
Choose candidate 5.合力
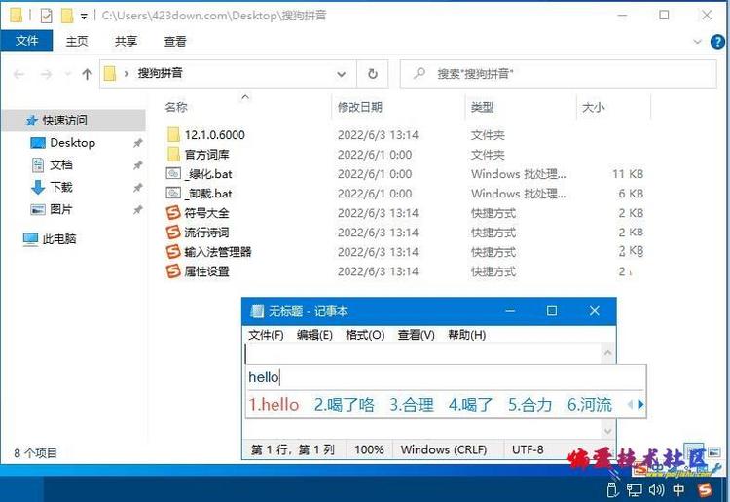pyautogui.click(x=530, y=404)
